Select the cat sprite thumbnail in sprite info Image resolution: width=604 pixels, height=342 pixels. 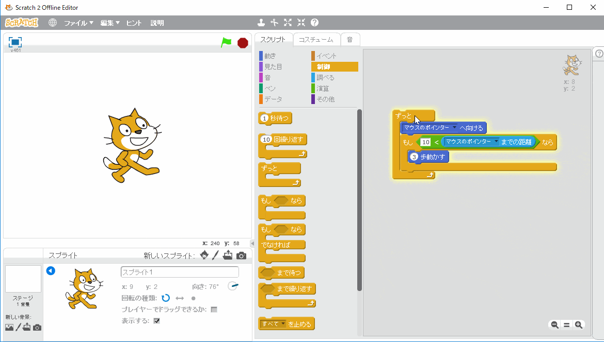(84, 288)
